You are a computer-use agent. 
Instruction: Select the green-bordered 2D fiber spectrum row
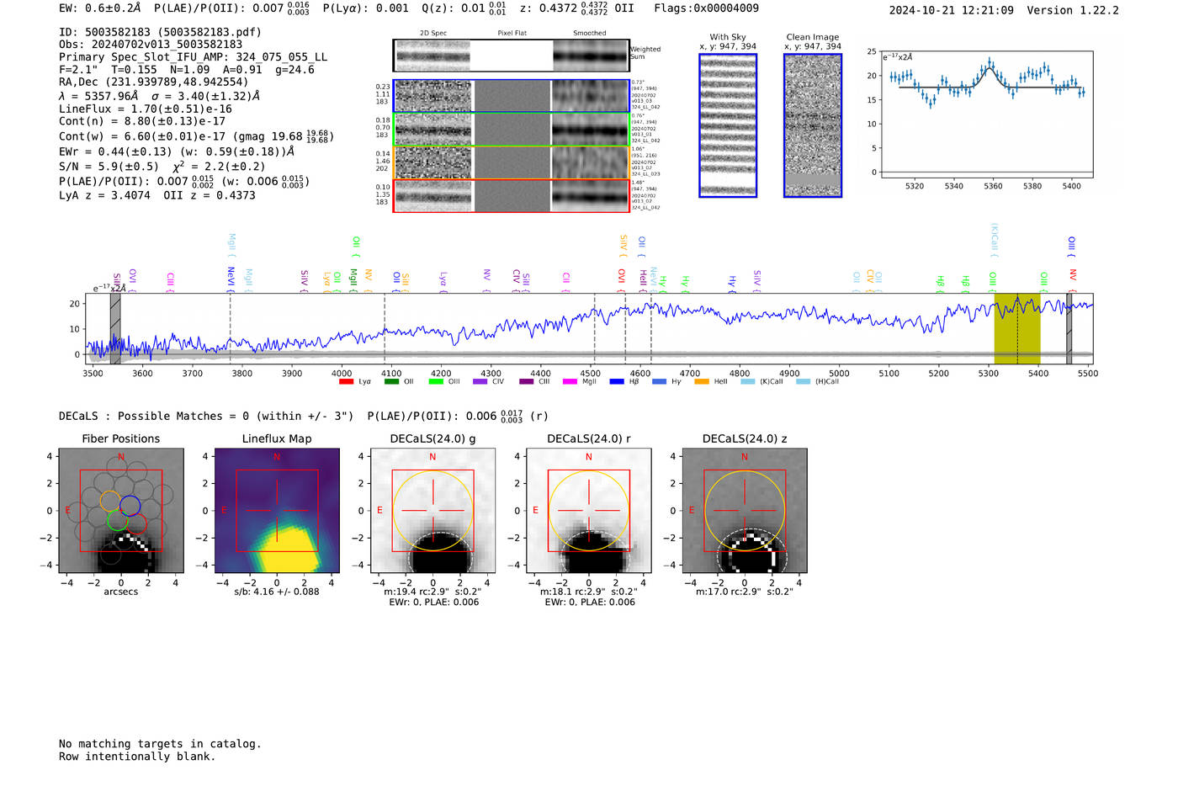pos(511,130)
